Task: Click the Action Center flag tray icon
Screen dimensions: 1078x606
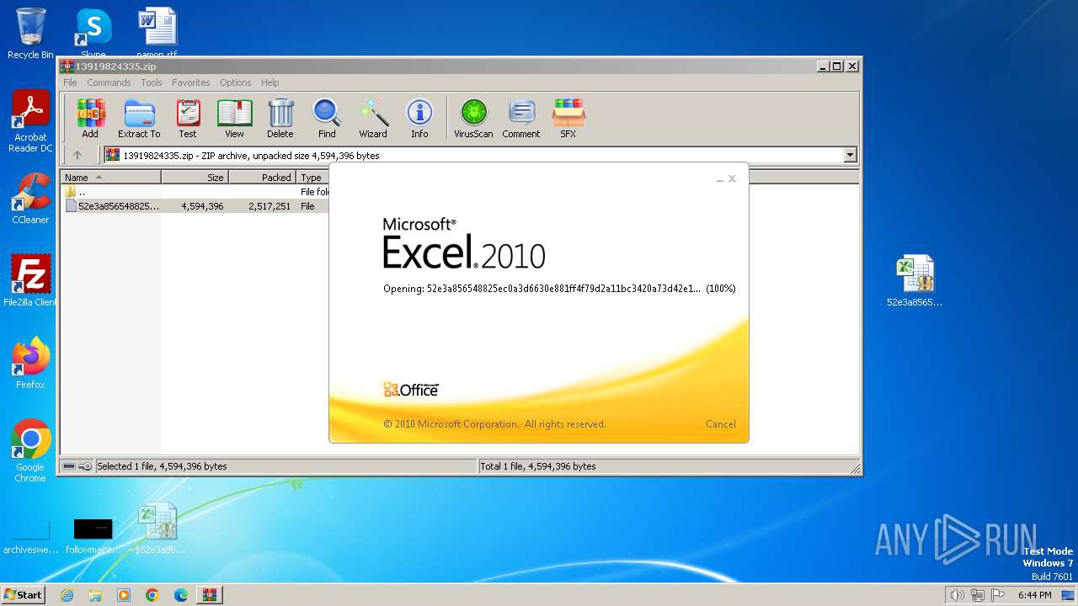Action: pyautogui.click(x=998, y=595)
